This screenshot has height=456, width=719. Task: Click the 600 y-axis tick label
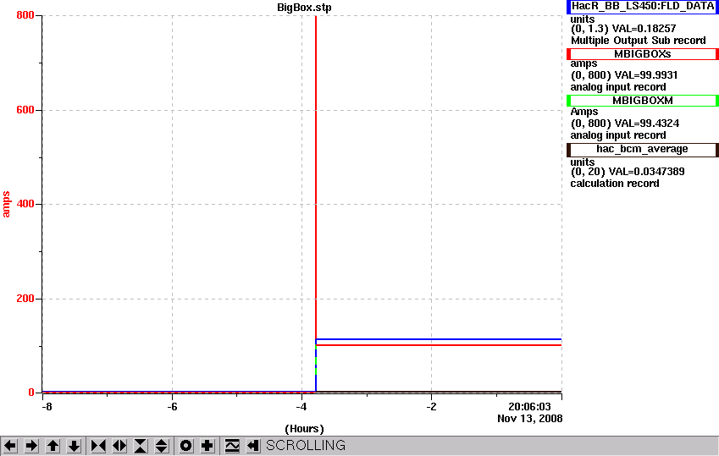(25, 110)
